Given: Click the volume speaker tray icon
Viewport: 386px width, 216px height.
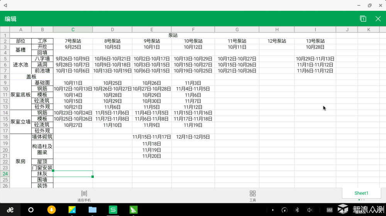Looking at the screenshot, I should point(310,210).
